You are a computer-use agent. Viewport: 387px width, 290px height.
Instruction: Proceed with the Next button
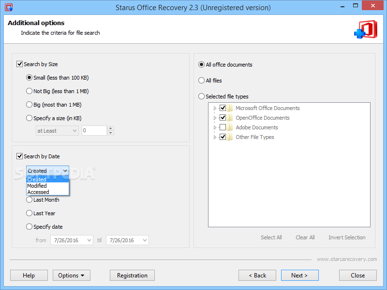[299, 275]
